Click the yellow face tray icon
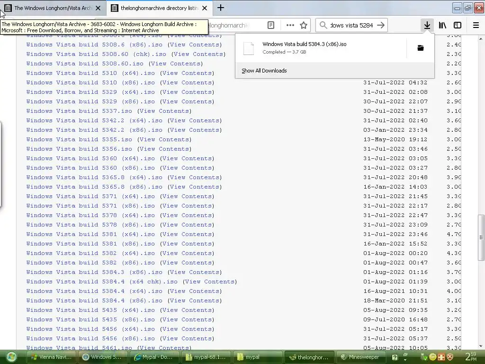This screenshot has width=485, height=364. point(432,357)
